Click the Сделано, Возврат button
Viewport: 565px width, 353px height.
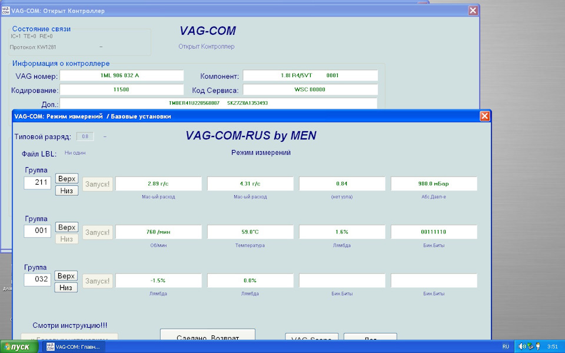[208, 335]
